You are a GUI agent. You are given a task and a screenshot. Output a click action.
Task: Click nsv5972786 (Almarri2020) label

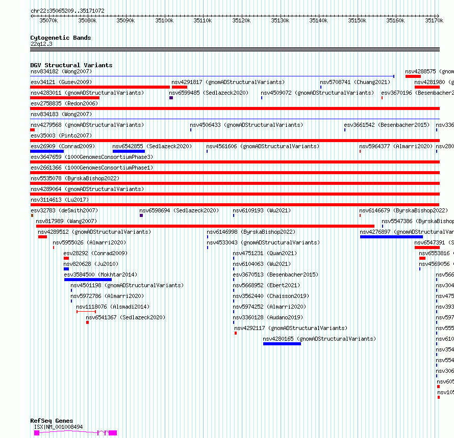107,296
